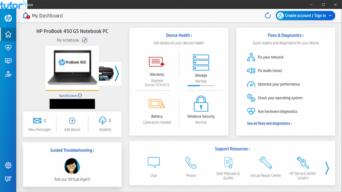Open the Guided Troubleshooting link
342x192 pixels.
[72, 150]
